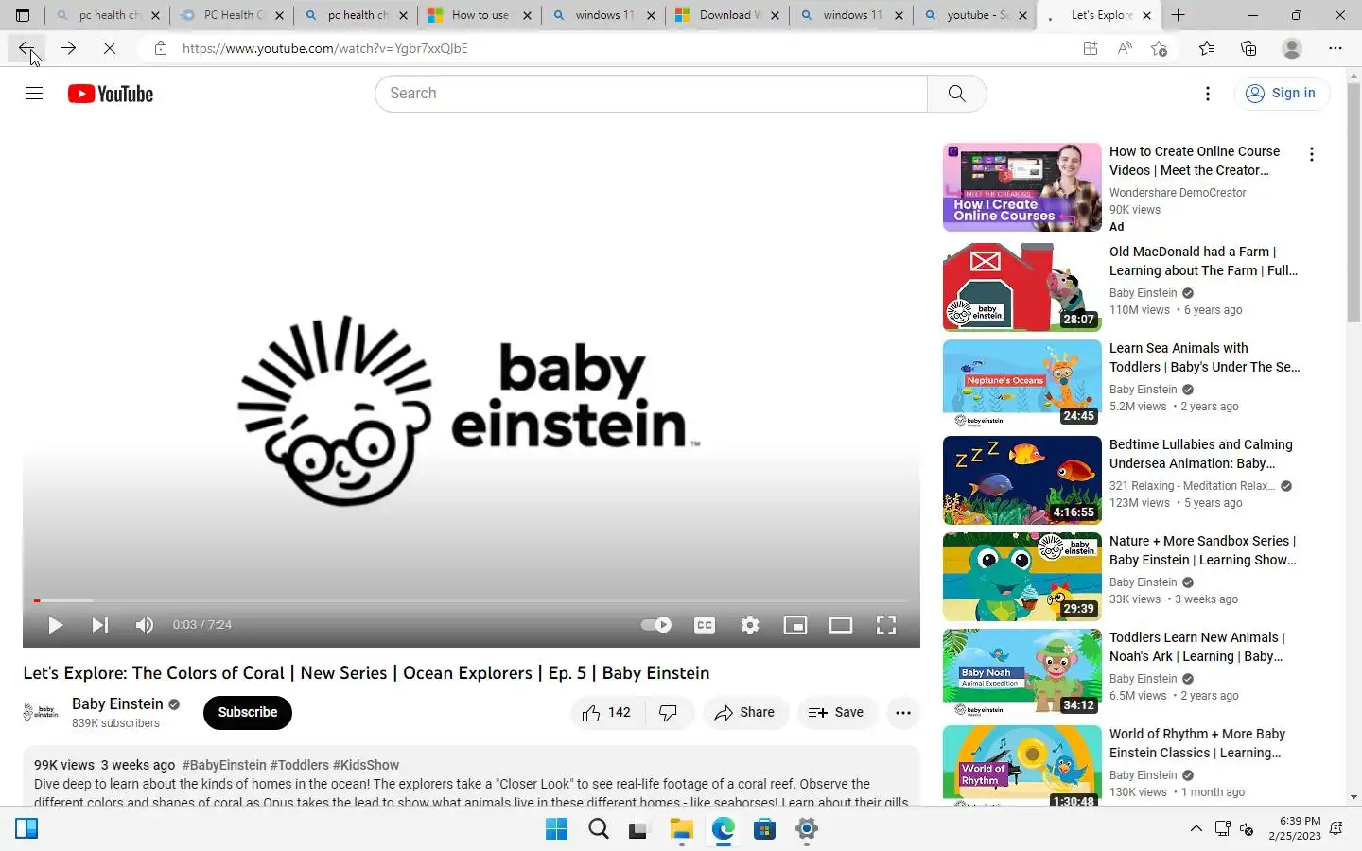Screen dimensions: 1362x851
Task: Open Favorites list icon
Action: [x=1207, y=48]
